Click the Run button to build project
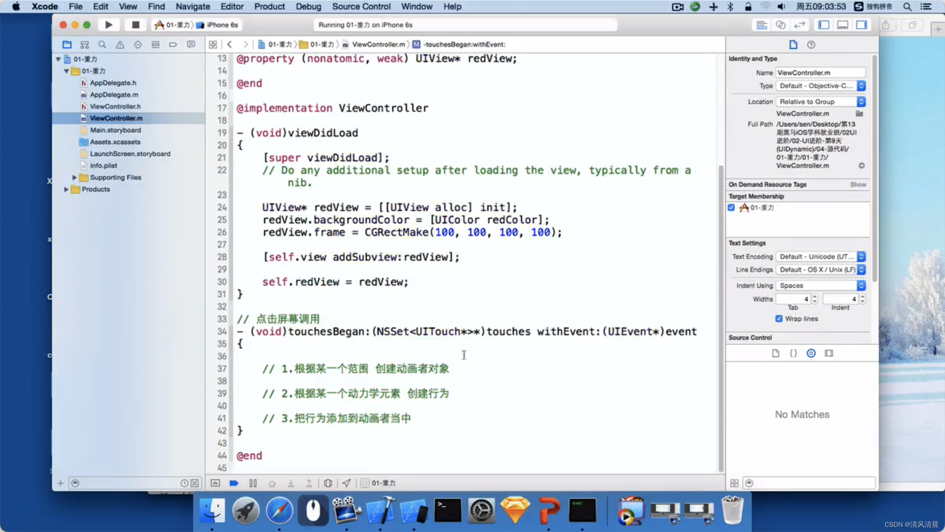This screenshot has height=532, width=945. [108, 25]
